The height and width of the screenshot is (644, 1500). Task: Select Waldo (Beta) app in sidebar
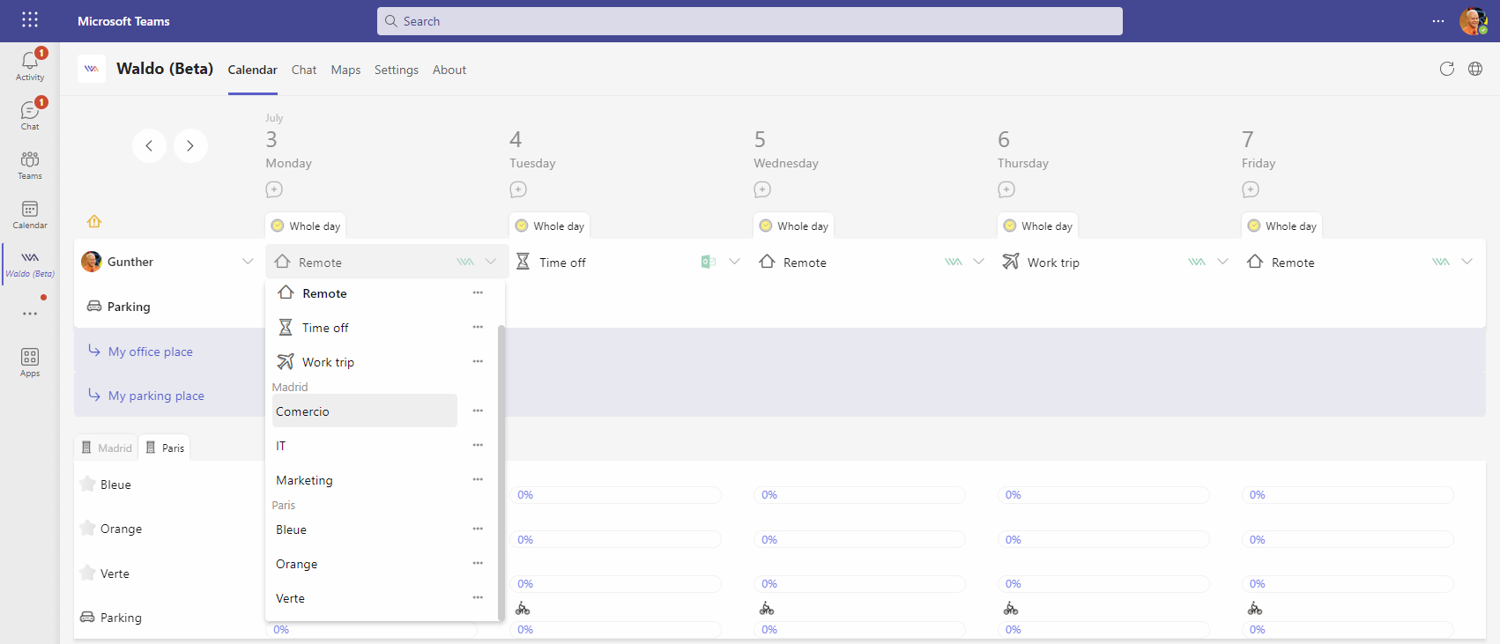pos(30,263)
